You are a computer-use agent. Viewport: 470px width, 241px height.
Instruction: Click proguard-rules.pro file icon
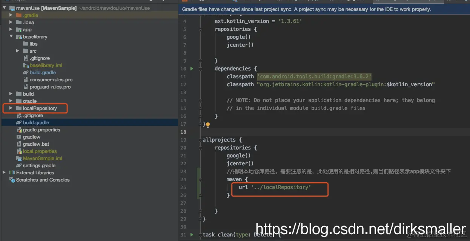click(x=26, y=87)
